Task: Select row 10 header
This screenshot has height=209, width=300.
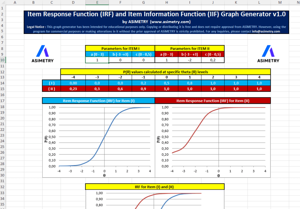Action: (x=3, y=60)
